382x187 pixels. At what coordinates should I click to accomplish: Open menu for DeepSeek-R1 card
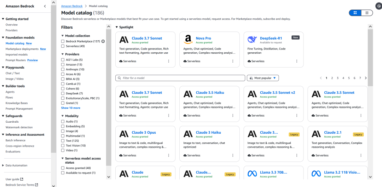pyautogui.click(x=297, y=61)
